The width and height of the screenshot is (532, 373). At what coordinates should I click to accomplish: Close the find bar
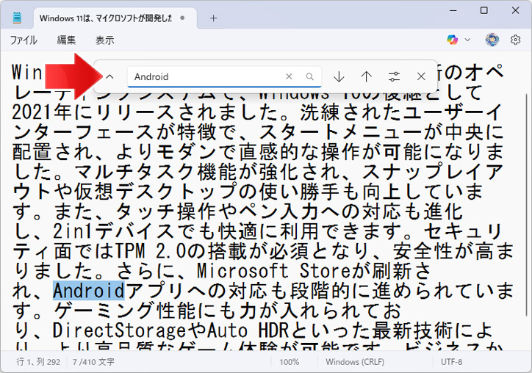click(421, 76)
